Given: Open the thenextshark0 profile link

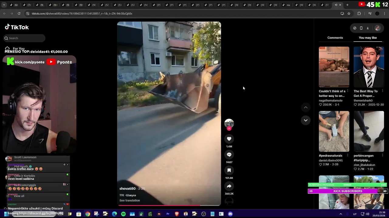Looking at the screenshot, I should (x=363, y=101).
